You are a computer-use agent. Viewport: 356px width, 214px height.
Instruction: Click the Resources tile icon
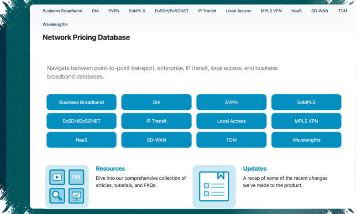tap(67, 186)
